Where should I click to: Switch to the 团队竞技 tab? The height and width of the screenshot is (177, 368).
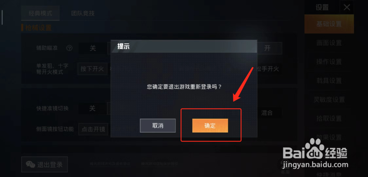(x=83, y=13)
